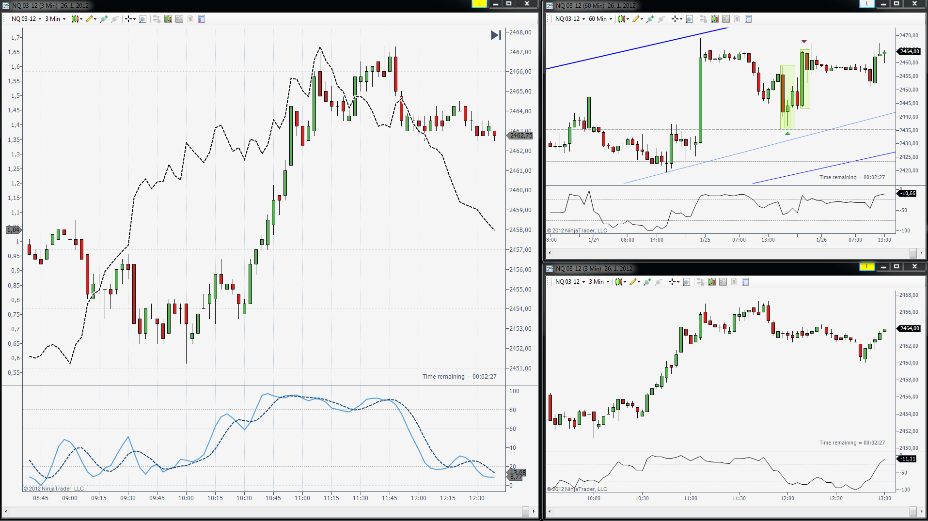Click Zoom Out icon in left 3 Min chart
Image resolution: width=928 pixels, height=521 pixels.
pos(114,19)
